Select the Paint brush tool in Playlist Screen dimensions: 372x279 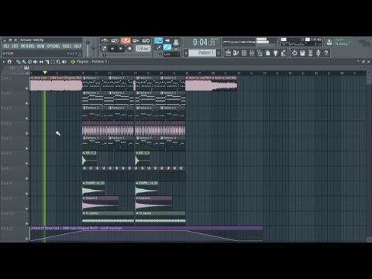(x=24, y=62)
